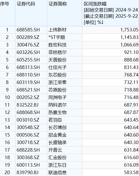139x176 pixels.
Task: Select stock code 300718.SZ
Action: [x=28, y=142]
